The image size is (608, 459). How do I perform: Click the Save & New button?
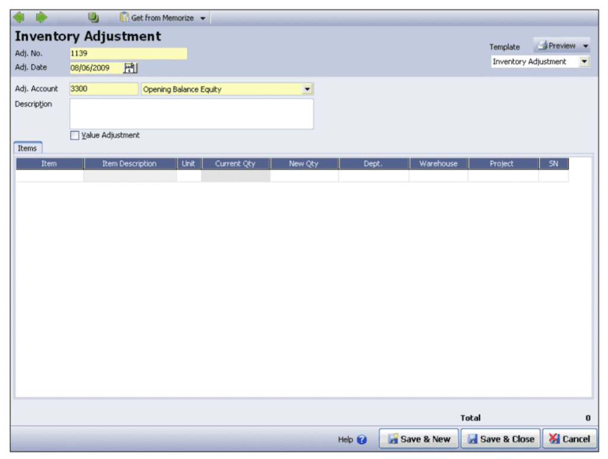(419, 439)
